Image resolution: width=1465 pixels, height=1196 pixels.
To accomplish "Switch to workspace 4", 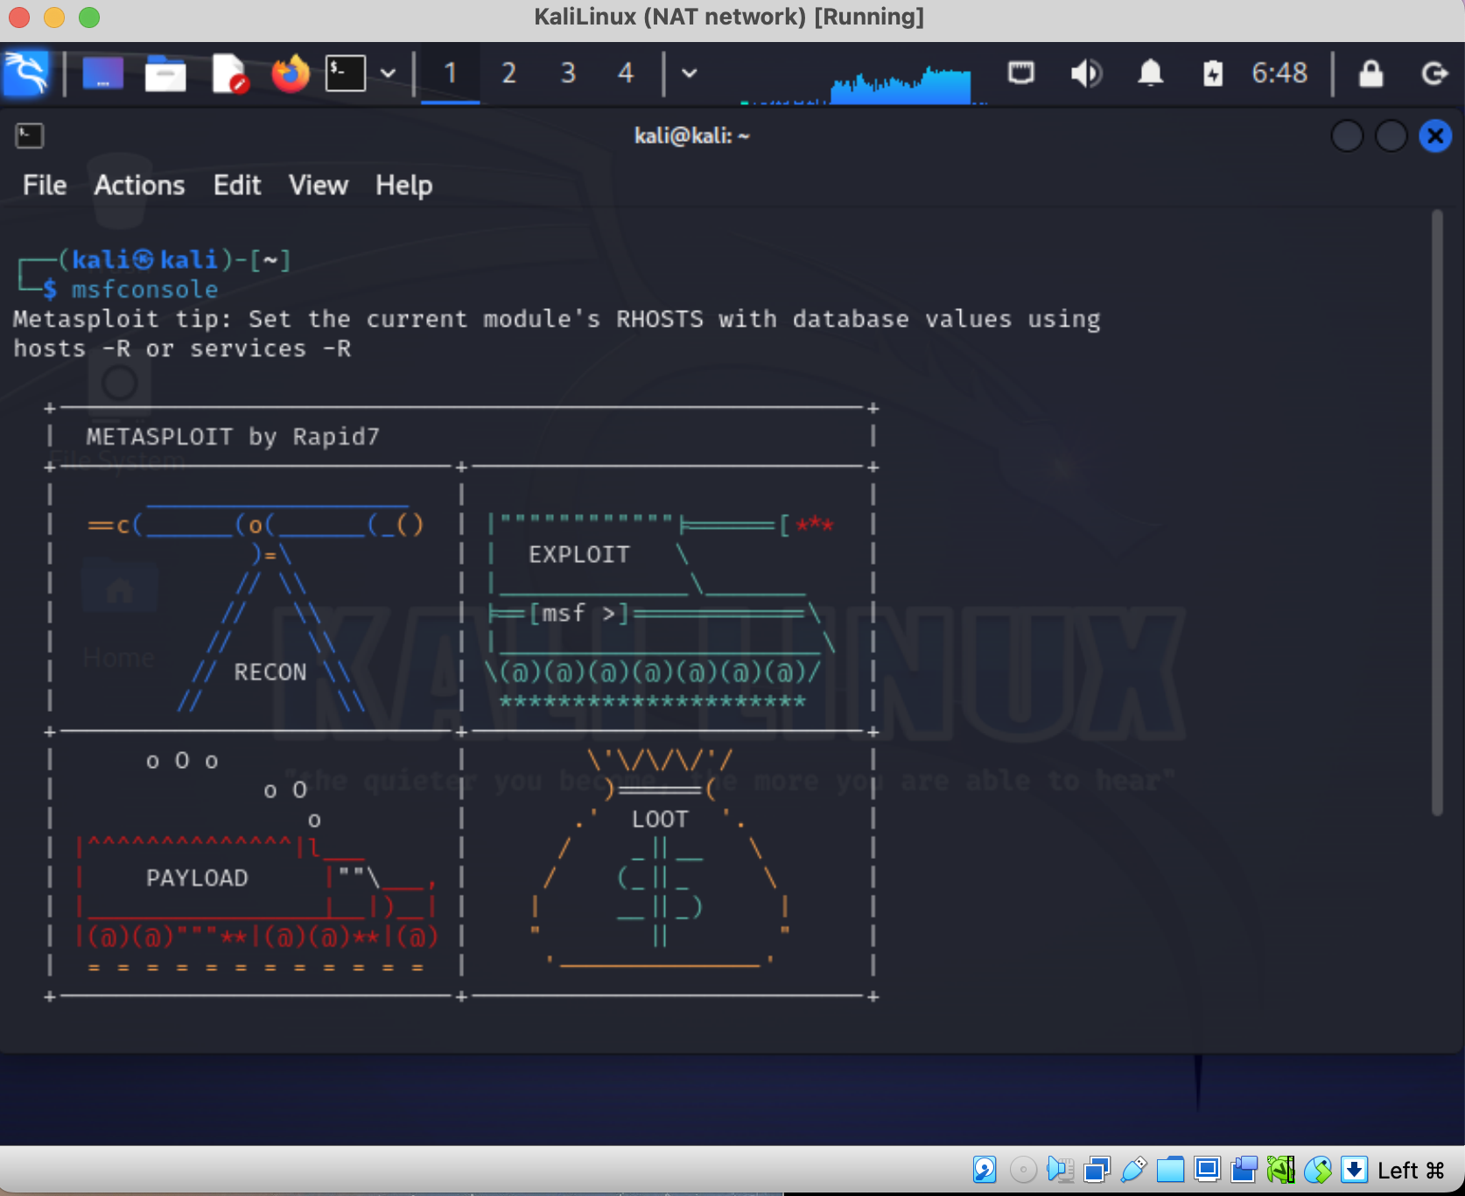I will click(626, 74).
